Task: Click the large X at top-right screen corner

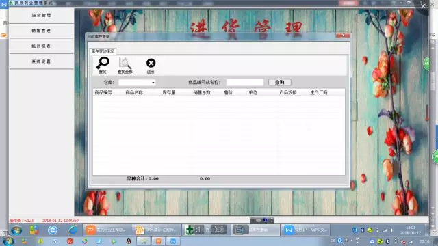Action: [x=423, y=6]
